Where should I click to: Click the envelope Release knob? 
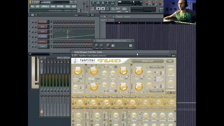(171, 115)
